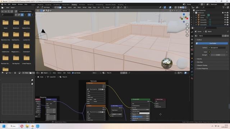Click the outliner filter funnel icon
The width and height of the screenshot is (230, 129).
223,7
